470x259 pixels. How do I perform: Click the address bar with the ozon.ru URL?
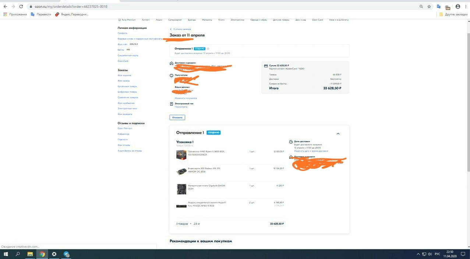coord(221,7)
